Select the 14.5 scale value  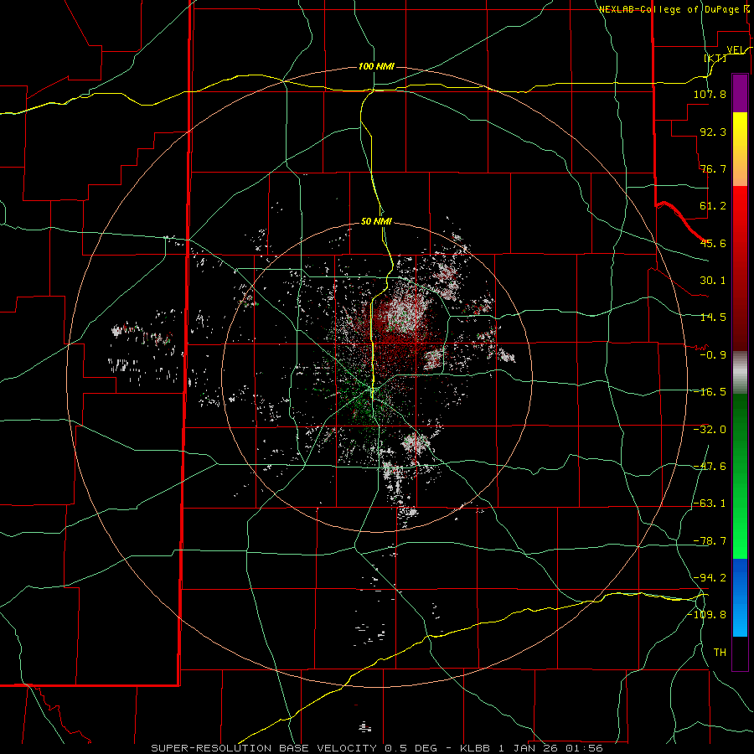pos(713,318)
